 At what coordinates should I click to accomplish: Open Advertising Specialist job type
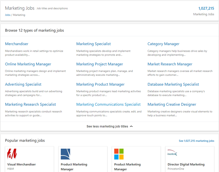pyautogui.click(x=23, y=84)
